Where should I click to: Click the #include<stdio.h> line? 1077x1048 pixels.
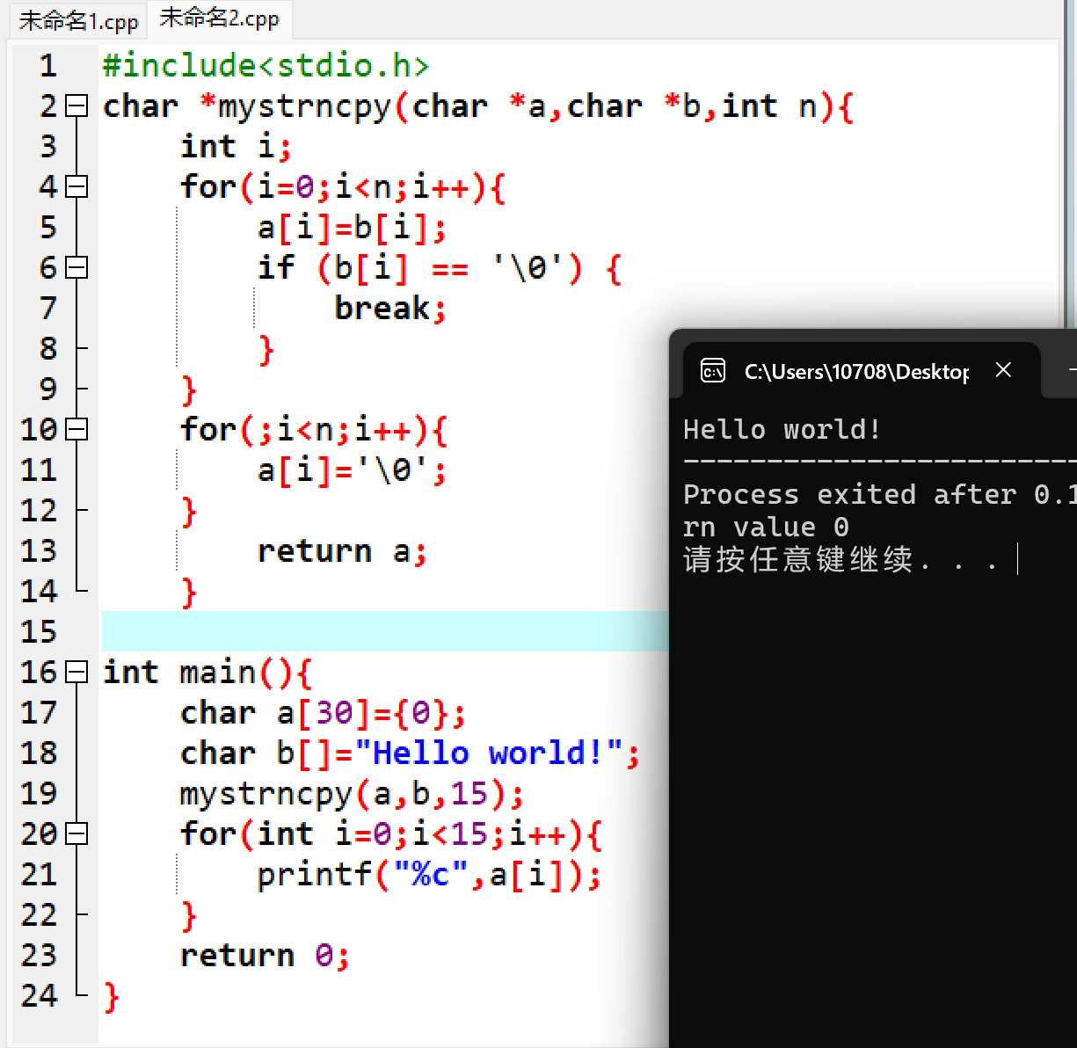tap(266, 66)
